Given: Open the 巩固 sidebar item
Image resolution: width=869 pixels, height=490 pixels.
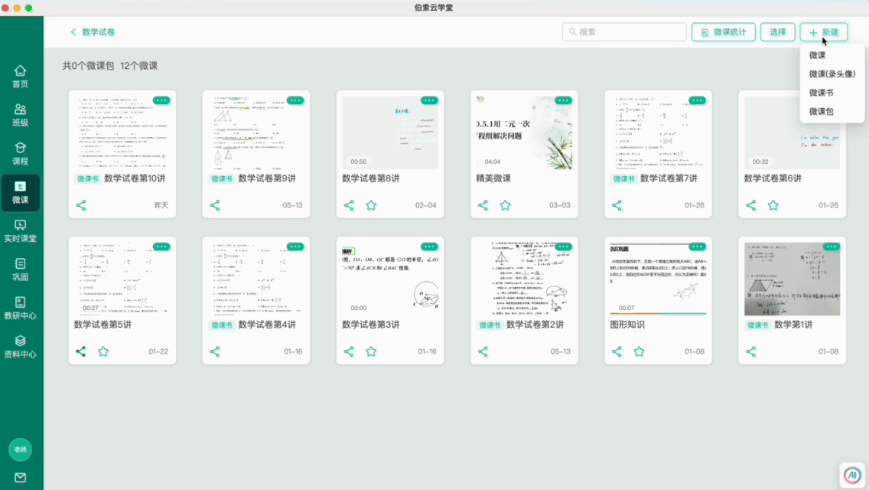Looking at the screenshot, I should 20,269.
